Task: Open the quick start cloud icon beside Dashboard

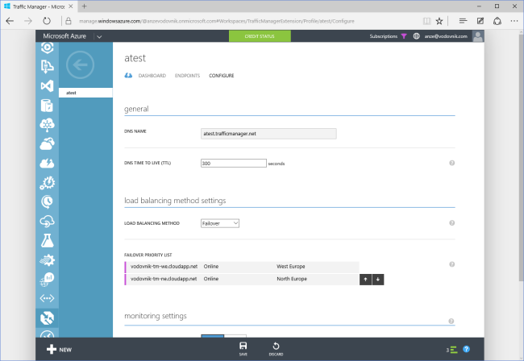Action: [x=128, y=76]
